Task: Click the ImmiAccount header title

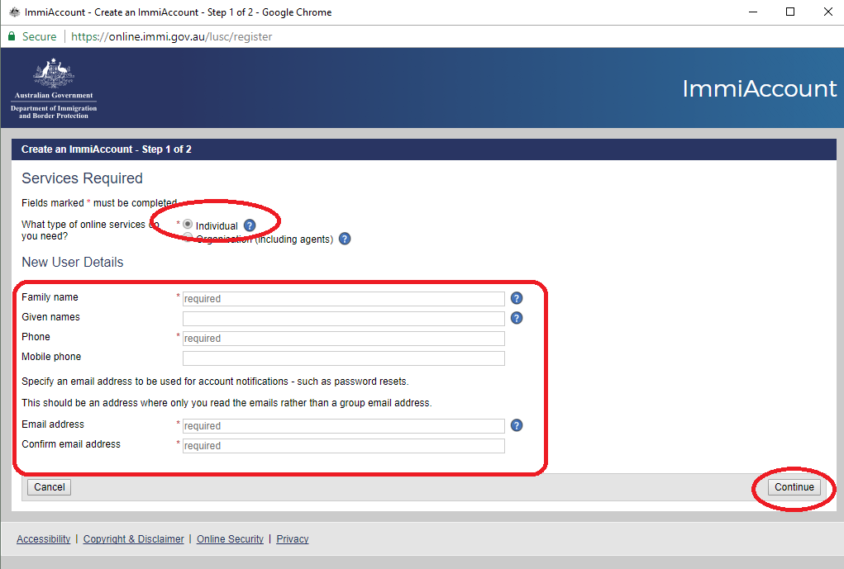Action: tap(760, 88)
